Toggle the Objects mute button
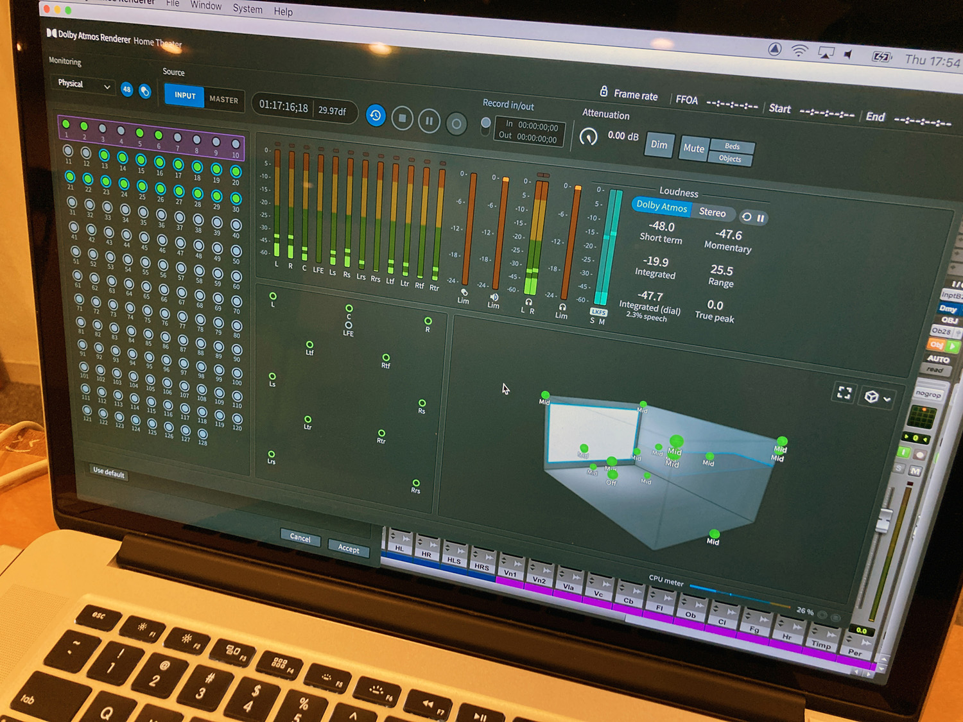This screenshot has height=722, width=963. pyautogui.click(x=730, y=159)
